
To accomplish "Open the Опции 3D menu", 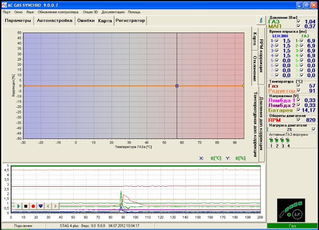I will tap(91, 12).
